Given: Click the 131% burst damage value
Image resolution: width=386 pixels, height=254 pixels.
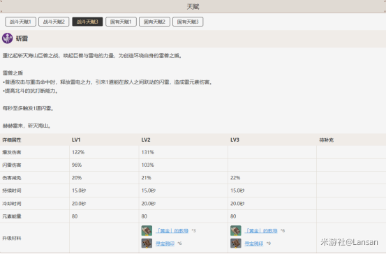Looking at the screenshot, I should 148,152.
